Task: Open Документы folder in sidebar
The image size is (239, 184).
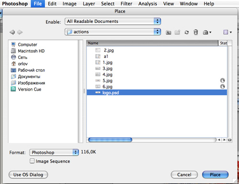Action: 25,77
